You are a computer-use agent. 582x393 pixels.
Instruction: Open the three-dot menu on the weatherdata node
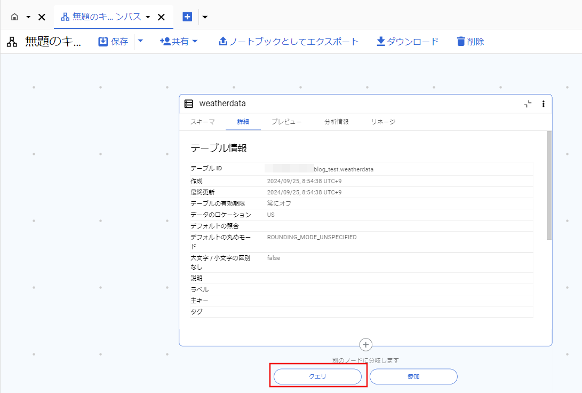point(543,104)
